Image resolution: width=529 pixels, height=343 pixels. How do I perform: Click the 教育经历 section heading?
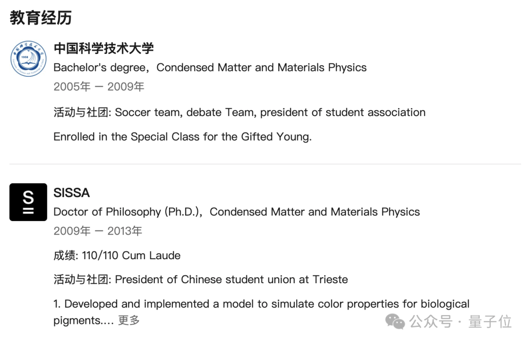click(x=41, y=18)
